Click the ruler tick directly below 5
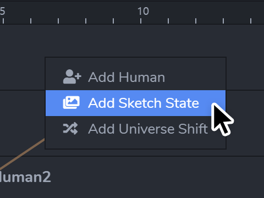Viewport: 264px width, 198px height. [3, 21]
